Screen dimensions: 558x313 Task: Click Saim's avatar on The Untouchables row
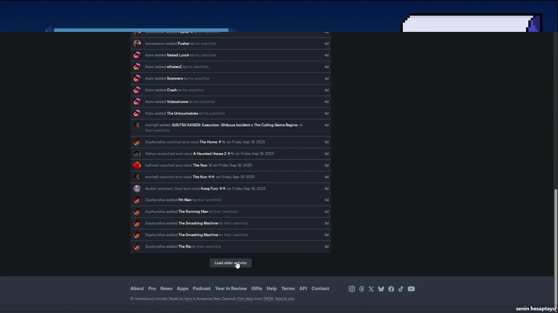pos(137,113)
